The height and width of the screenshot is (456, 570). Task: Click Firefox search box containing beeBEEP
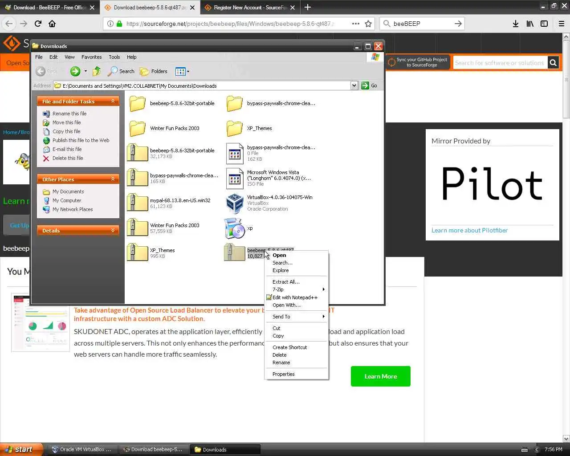pyautogui.click(x=422, y=24)
